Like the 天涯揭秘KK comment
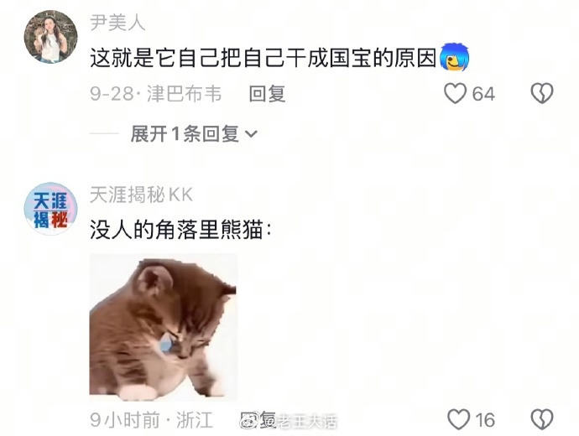The height and width of the screenshot is (436, 579). (x=459, y=419)
